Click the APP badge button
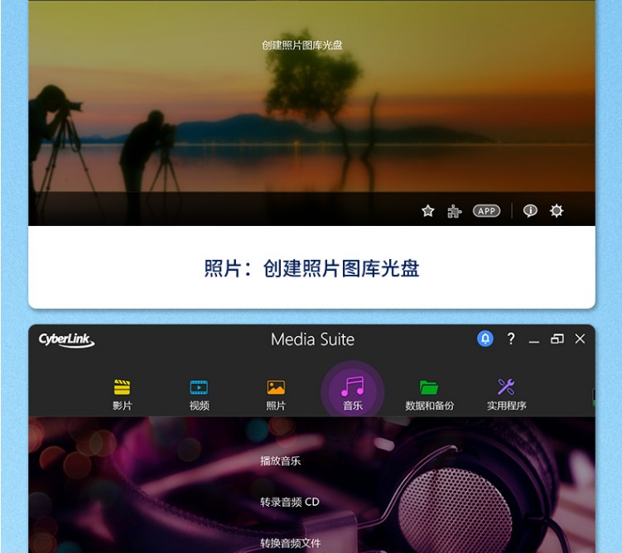Image resolution: width=622 pixels, height=553 pixels. tap(486, 211)
